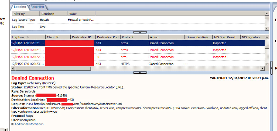Viewport: 277px width, 131px height.
Task: Click horizontal scrollbar left arrow
Action: coord(13,68)
